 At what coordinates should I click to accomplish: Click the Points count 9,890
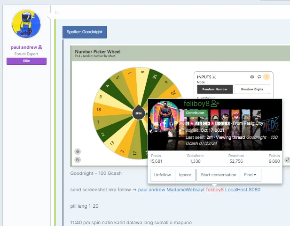pyautogui.click(x=274, y=161)
